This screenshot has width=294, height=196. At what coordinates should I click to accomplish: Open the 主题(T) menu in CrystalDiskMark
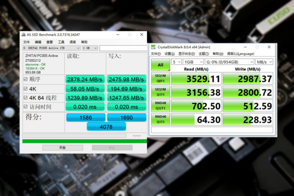tap(204, 54)
